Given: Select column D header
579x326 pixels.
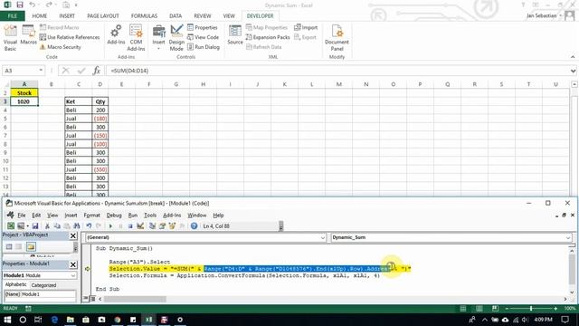Looking at the screenshot, I should (100, 84).
